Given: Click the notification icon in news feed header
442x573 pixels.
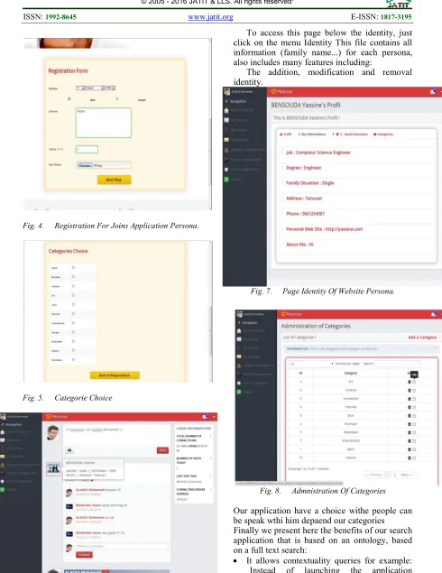Looking at the screenshot, I should pyautogui.click(x=205, y=417).
